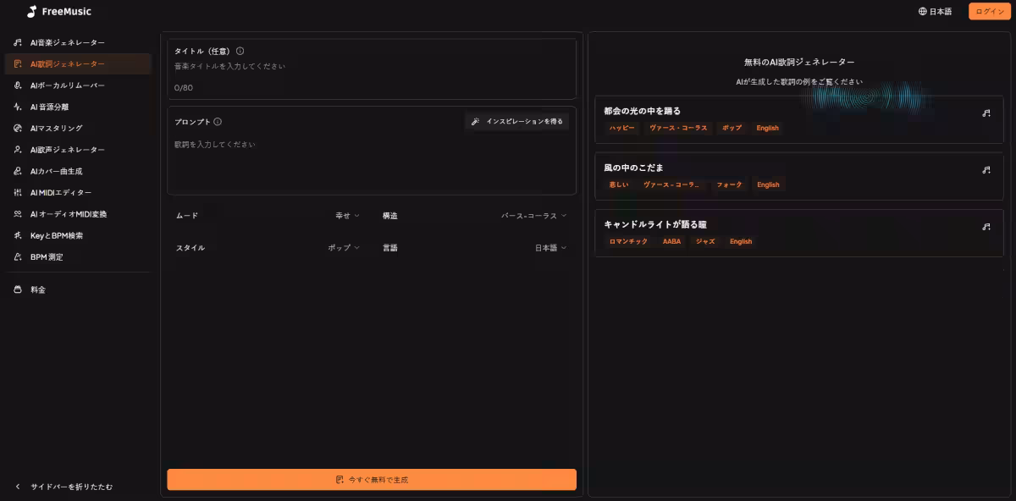Open the 料金 pricing page

(38, 289)
